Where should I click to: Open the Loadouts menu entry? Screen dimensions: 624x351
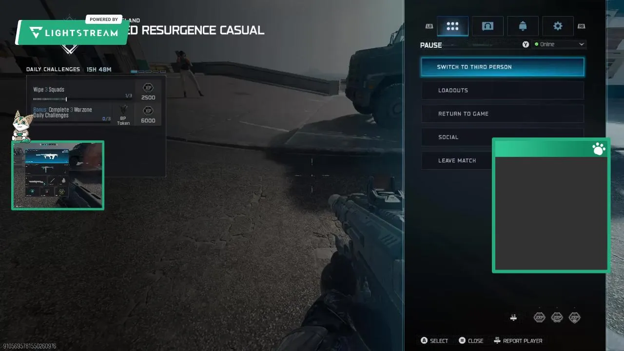(503, 90)
